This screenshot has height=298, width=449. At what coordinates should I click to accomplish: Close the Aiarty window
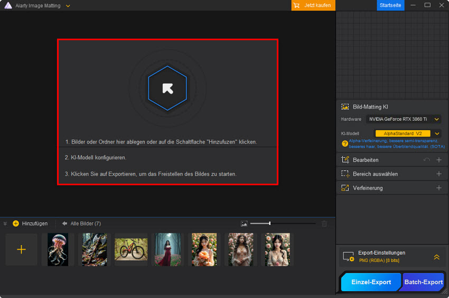pyautogui.click(x=442, y=5)
